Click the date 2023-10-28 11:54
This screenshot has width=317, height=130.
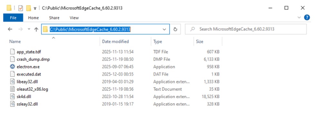point(118,97)
